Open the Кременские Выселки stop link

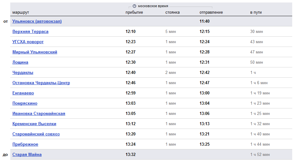click(x=34, y=124)
